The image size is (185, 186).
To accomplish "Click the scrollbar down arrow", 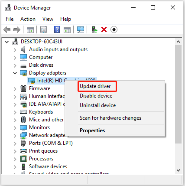I will pyautogui.click(x=179, y=170).
